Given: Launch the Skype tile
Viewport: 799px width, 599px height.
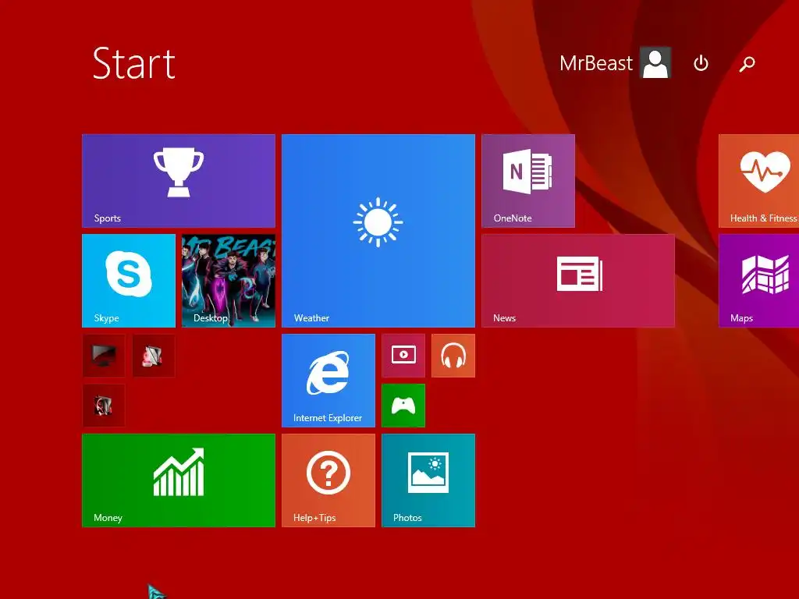Looking at the screenshot, I should (x=129, y=281).
